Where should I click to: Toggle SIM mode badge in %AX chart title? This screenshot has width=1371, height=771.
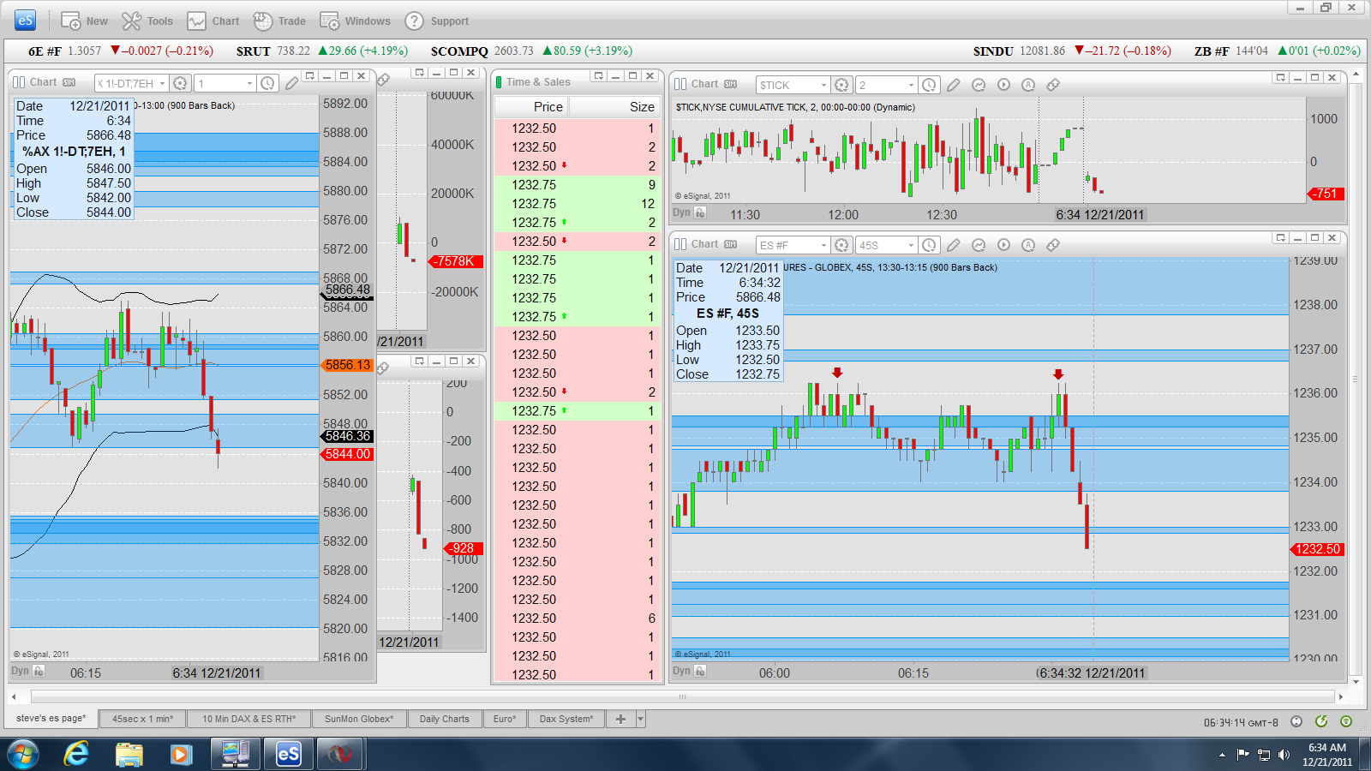[69, 83]
